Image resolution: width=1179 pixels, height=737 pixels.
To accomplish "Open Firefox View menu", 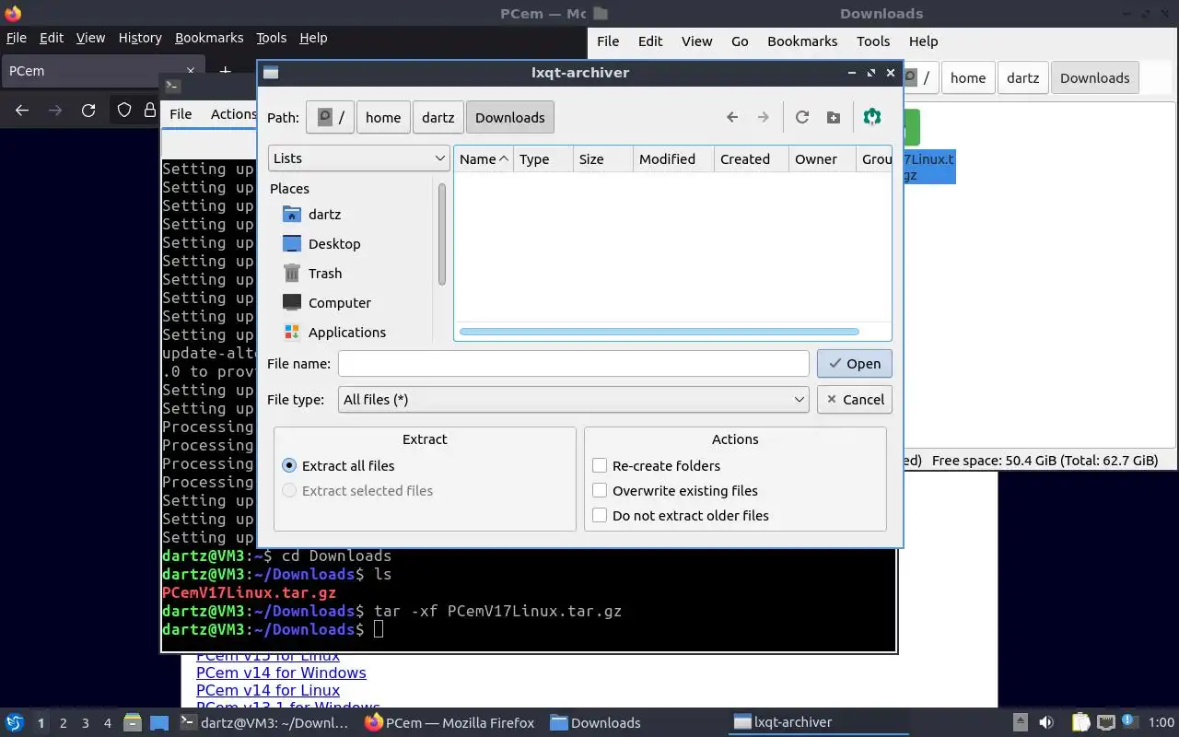I will [90, 38].
